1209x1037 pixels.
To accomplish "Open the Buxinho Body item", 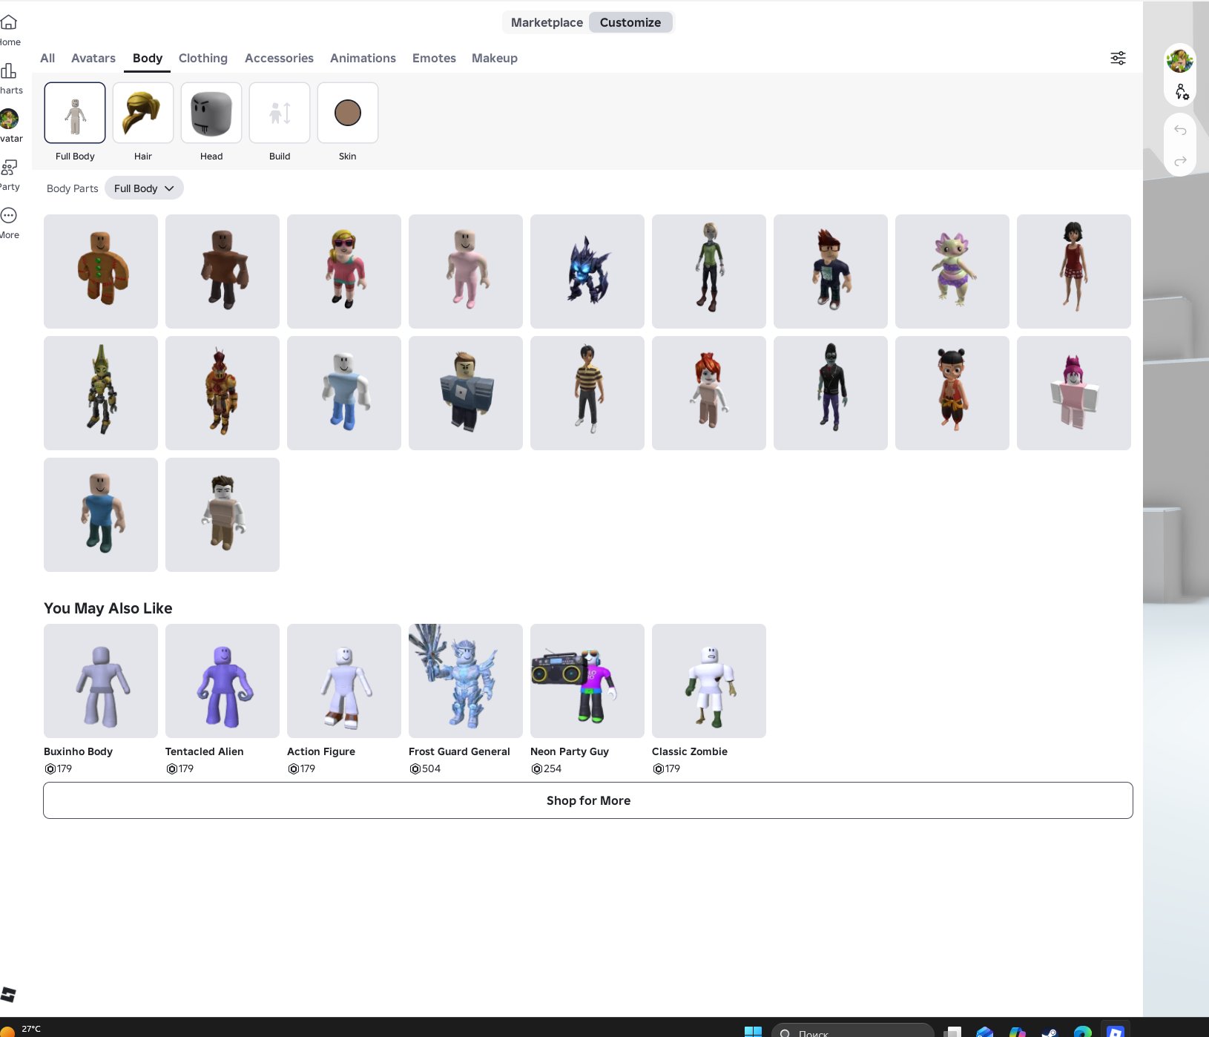I will coord(101,699).
